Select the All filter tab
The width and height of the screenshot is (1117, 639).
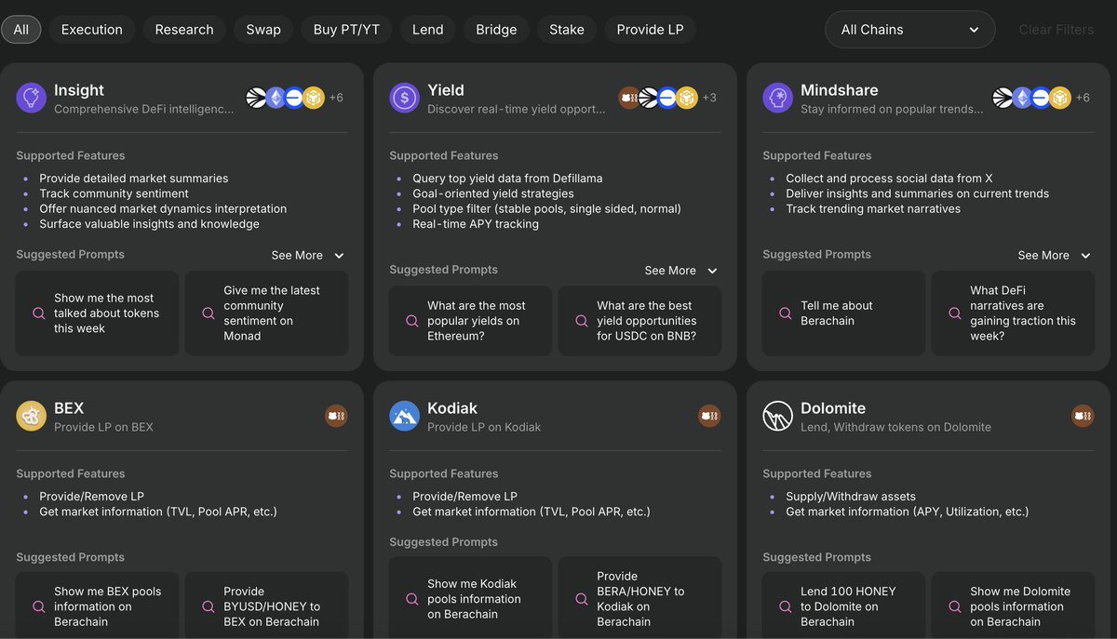tap(20, 30)
